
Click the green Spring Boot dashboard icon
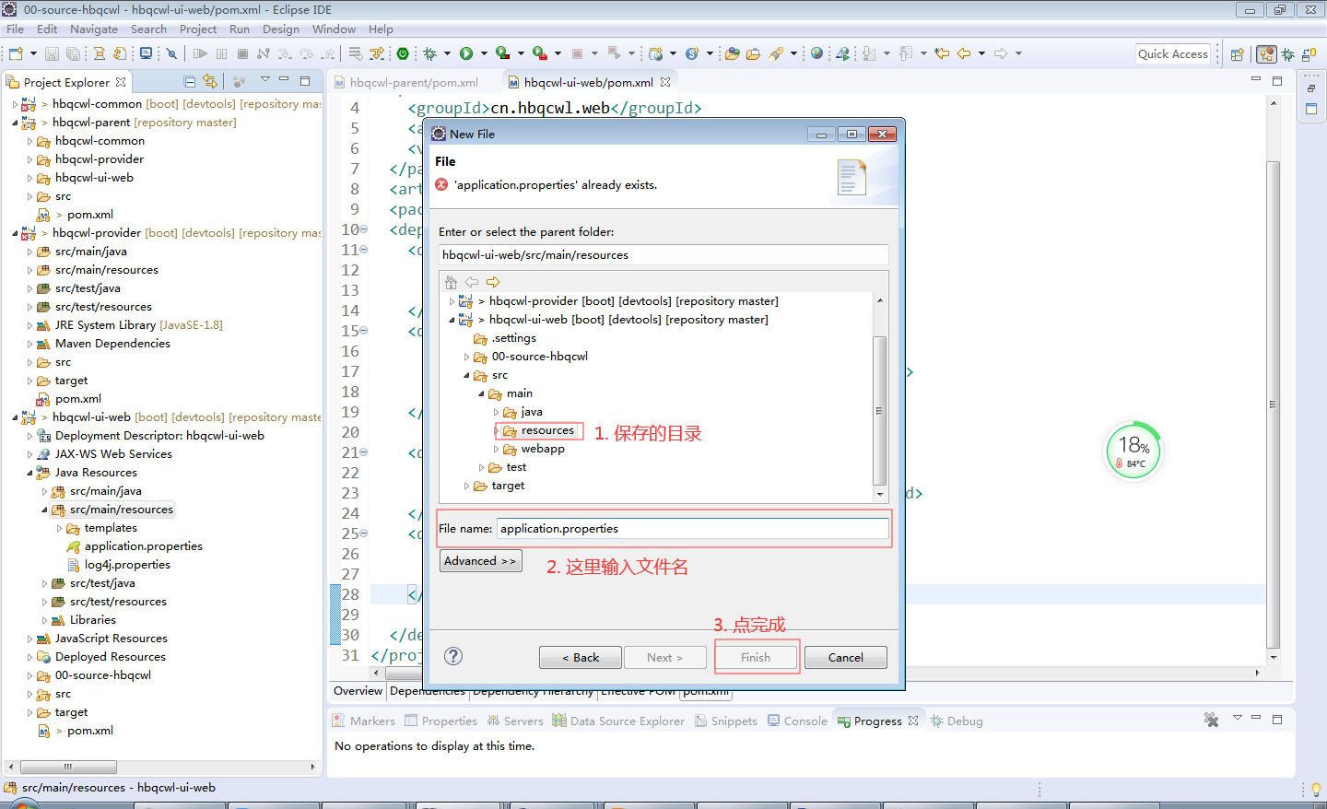(403, 53)
